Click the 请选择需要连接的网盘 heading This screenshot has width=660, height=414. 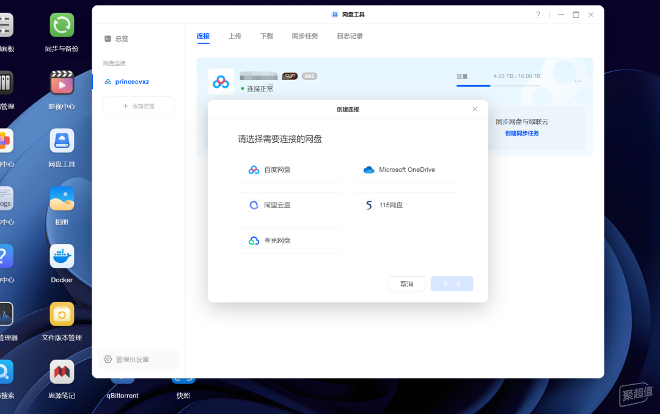(x=279, y=139)
